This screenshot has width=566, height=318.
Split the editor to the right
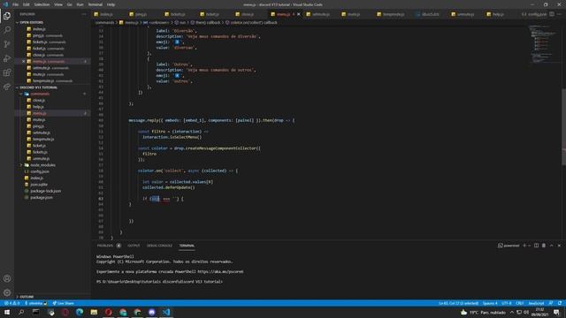[552, 14]
